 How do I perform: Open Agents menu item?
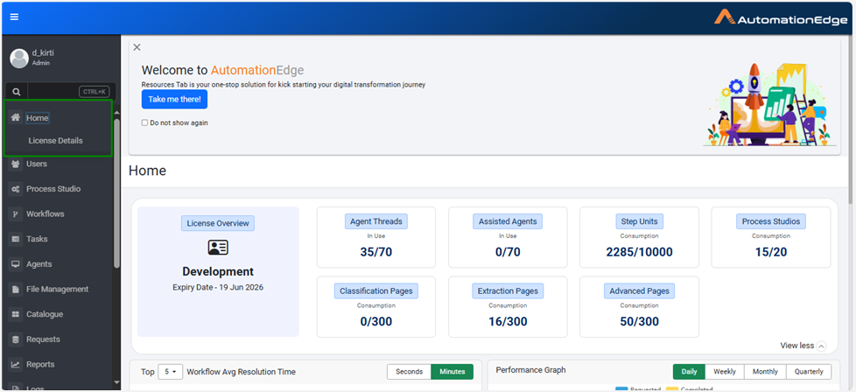pos(39,264)
